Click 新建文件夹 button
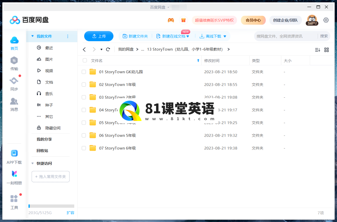Image resolution: width=337 pixels, height=222 pixels. (x=135, y=36)
